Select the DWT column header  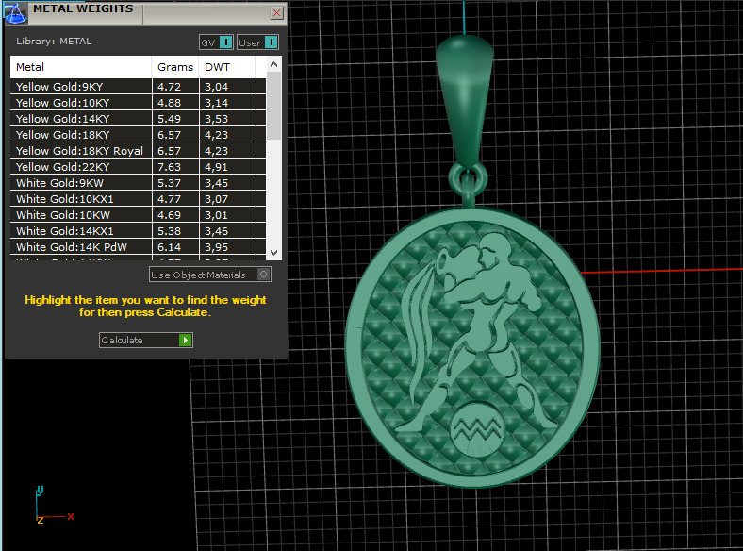[227, 67]
